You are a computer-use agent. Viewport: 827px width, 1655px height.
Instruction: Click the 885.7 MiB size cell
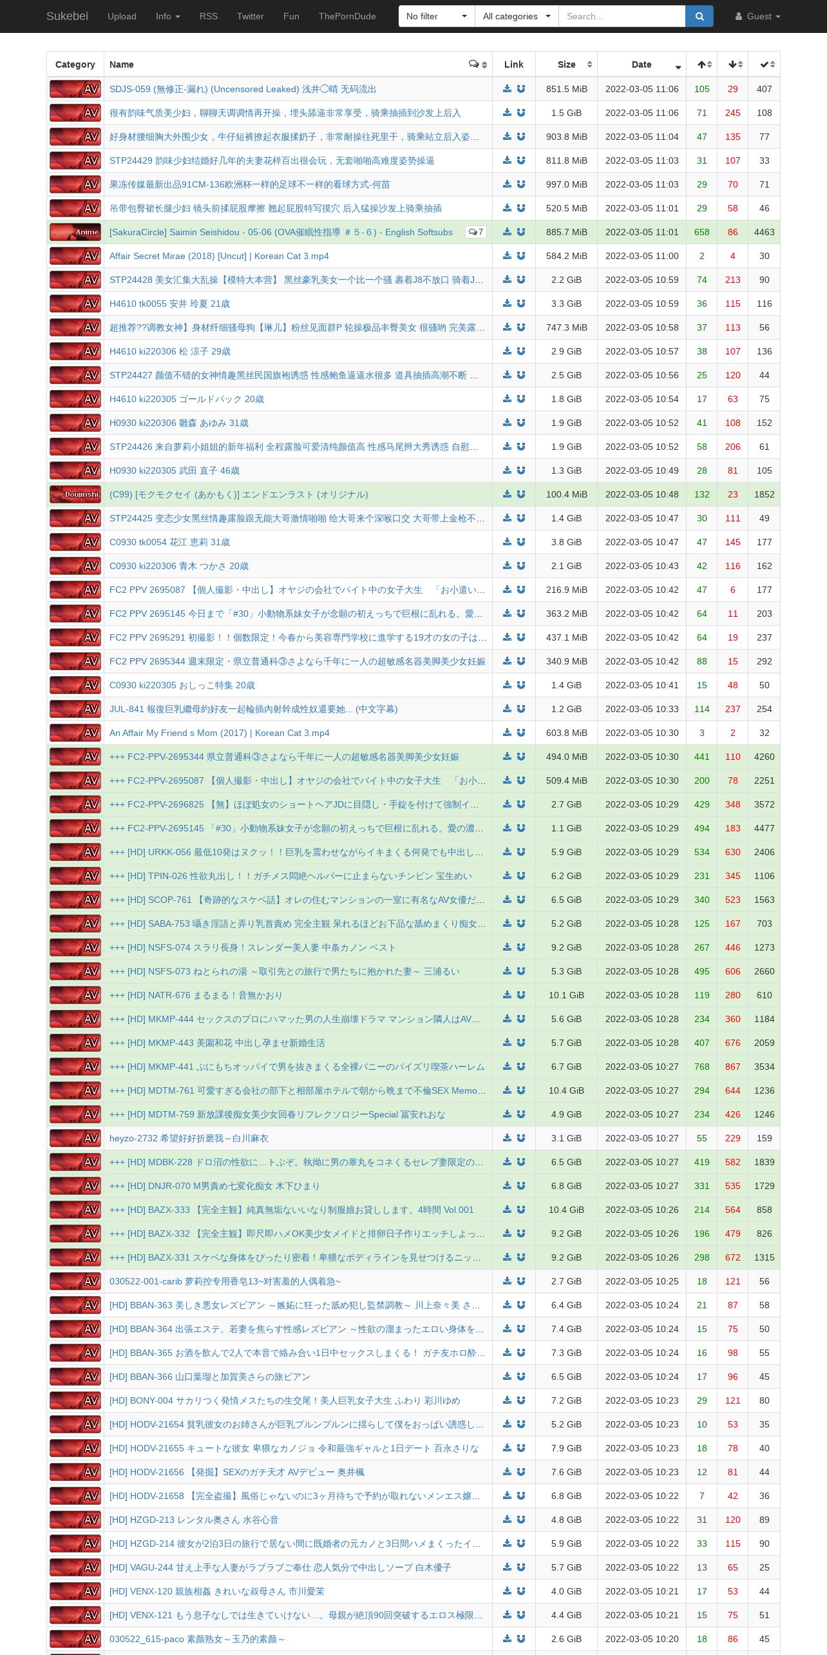pos(566,232)
